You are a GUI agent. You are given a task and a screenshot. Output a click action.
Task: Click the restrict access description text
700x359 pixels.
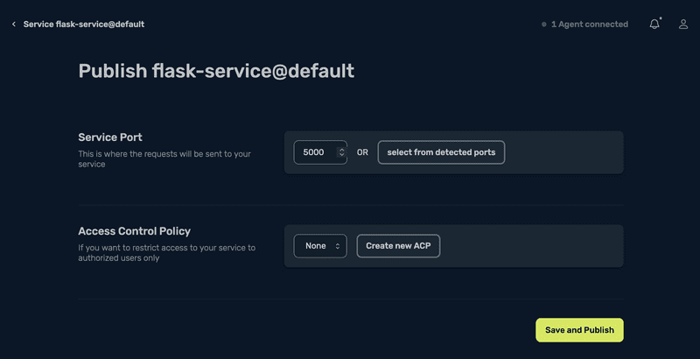click(x=166, y=253)
